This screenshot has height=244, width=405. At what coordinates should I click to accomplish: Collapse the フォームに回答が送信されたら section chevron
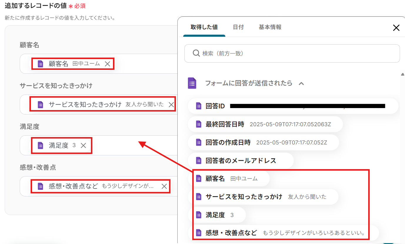(x=301, y=83)
